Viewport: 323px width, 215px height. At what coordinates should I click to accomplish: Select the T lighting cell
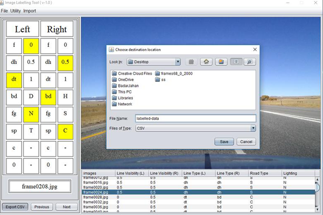pos(31,132)
